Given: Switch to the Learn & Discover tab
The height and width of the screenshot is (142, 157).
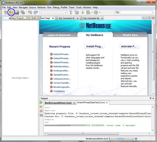Looking at the screenshot, I should (59, 35).
